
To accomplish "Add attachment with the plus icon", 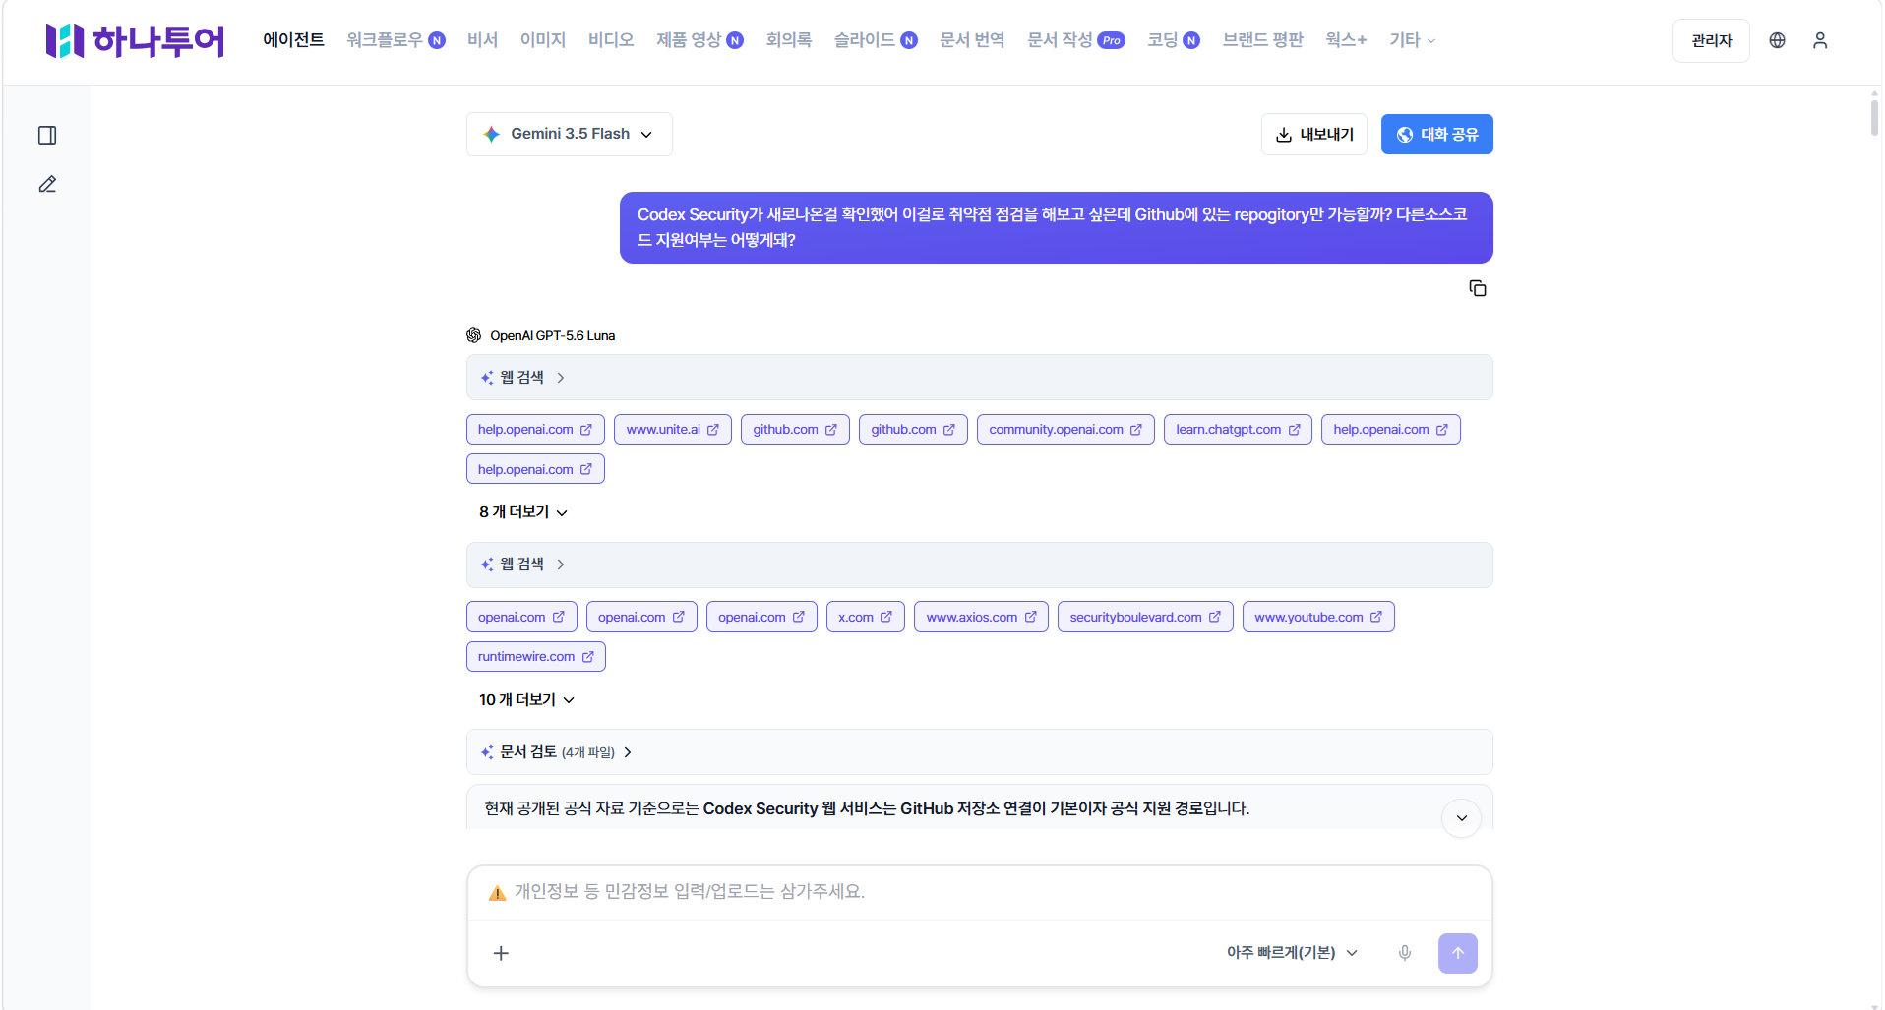I will (501, 953).
